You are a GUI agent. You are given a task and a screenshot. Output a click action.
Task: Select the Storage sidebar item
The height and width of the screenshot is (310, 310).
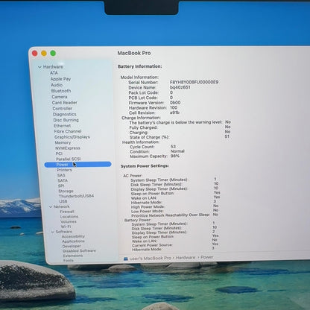(x=66, y=191)
